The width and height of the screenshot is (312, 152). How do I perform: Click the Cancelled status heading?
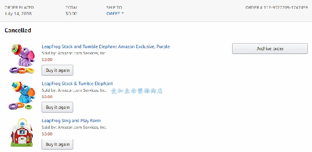coord(18,30)
